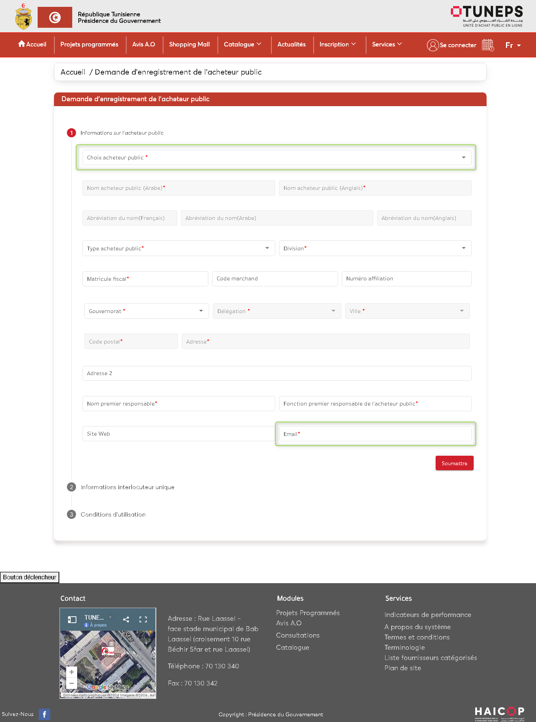
Task: Focus the Matricule fiscal input field
Action: click(145, 279)
